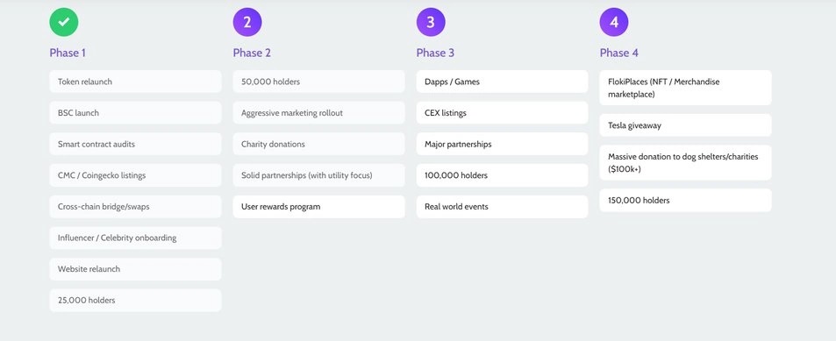Viewport: 836px width, 341px height.
Task: Click the purple circle numbered 4
Action: (x=614, y=22)
